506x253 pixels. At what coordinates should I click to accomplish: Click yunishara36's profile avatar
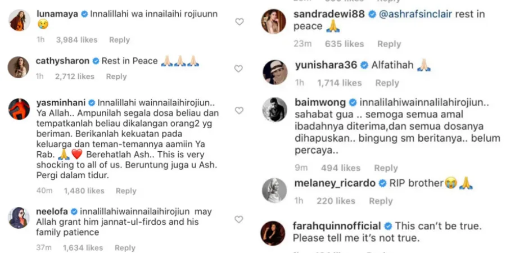275,73
